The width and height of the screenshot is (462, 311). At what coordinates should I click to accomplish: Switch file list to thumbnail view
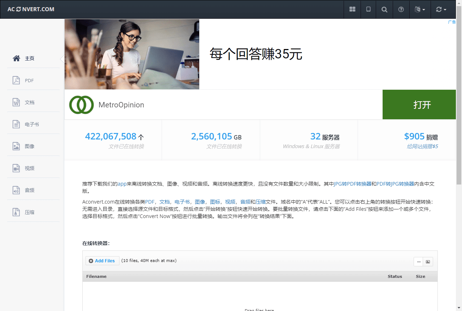[x=428, y=262]
